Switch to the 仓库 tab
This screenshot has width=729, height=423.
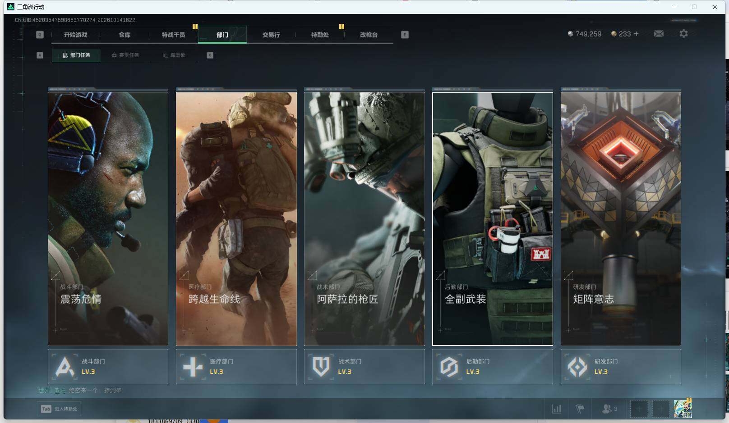(x=125, y=35)
